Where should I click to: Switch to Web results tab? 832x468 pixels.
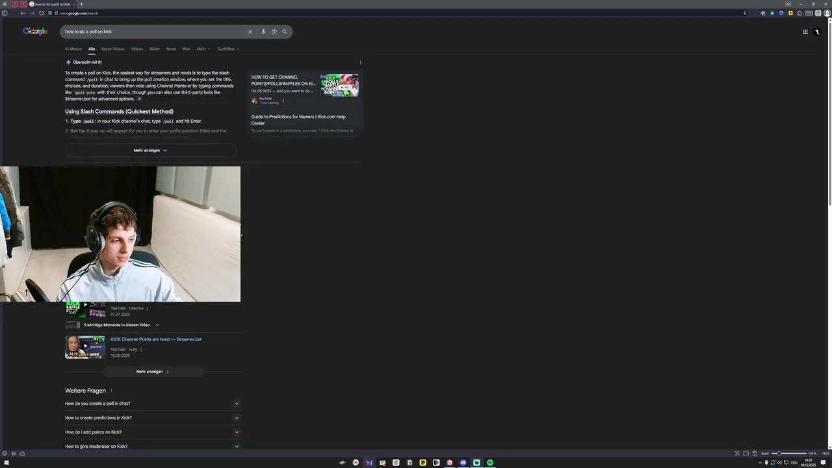point(187,49)
